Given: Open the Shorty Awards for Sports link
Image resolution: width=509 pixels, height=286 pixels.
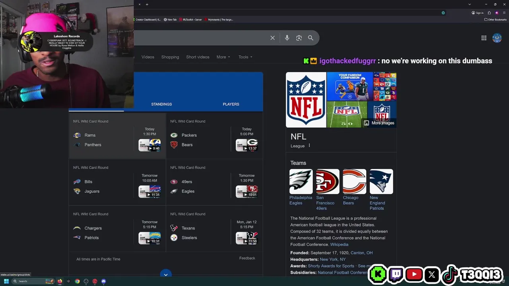Looking at the screenshot, I should click(331, 266).
